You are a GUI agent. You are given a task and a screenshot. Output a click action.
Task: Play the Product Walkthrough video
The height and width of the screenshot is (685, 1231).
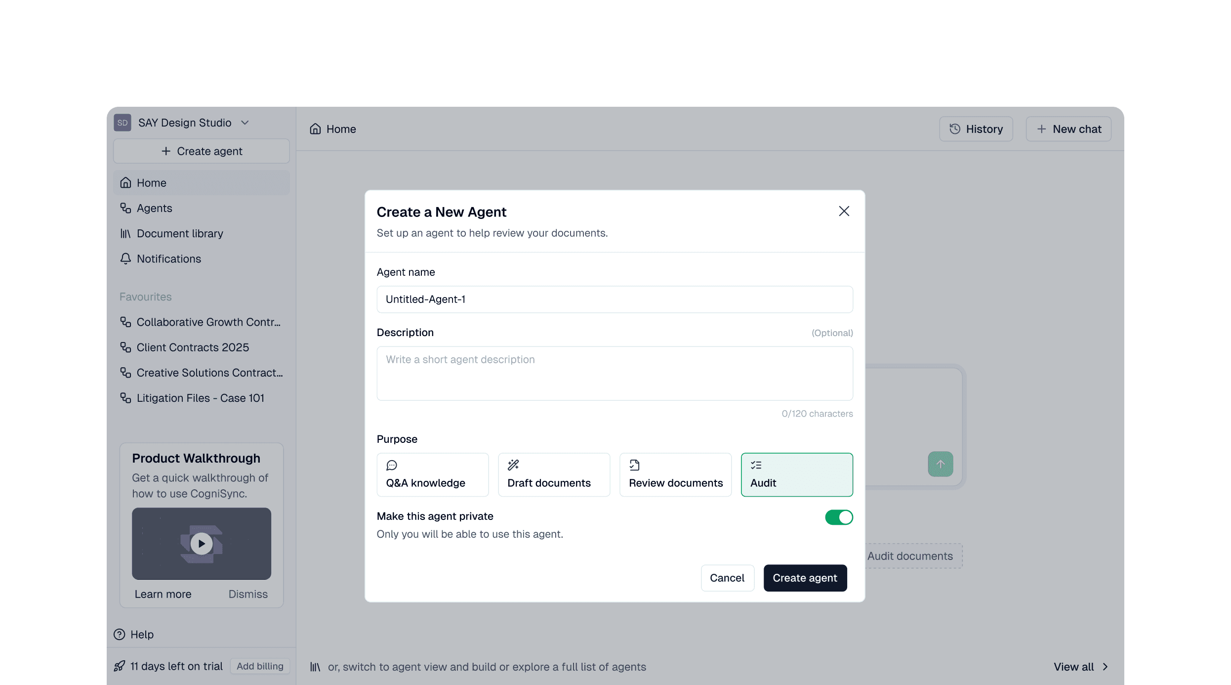coord(202,544)
